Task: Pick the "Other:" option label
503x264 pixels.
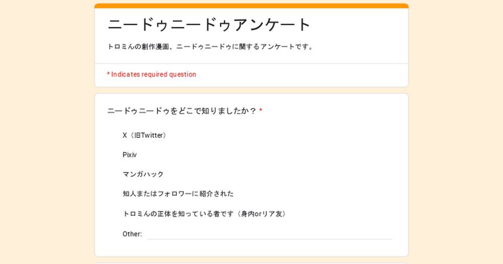Action: click(132, 234)
